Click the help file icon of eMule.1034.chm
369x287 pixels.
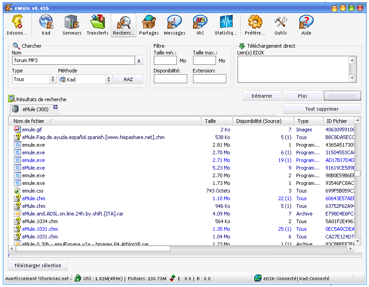[x=17, y=221]
